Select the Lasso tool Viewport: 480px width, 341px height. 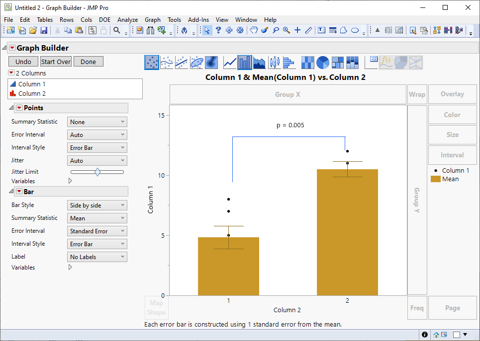point(276,30)
